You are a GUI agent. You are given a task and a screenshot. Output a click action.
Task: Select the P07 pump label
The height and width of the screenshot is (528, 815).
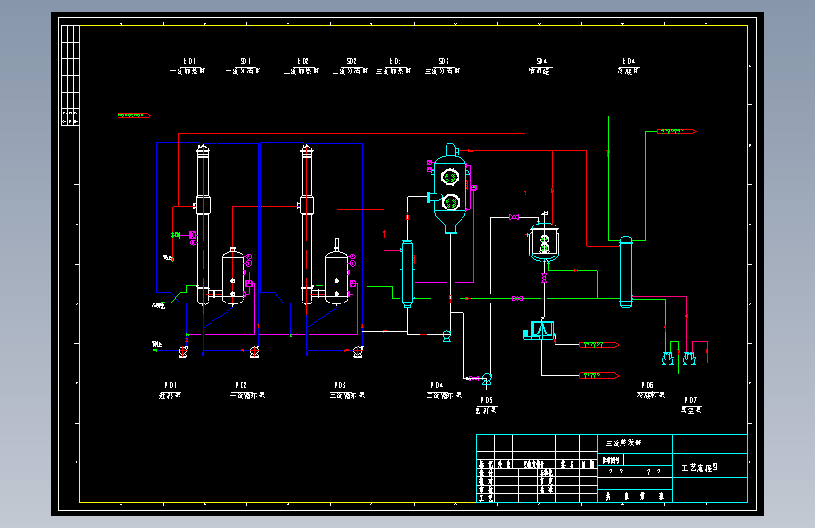pos(691,405)
